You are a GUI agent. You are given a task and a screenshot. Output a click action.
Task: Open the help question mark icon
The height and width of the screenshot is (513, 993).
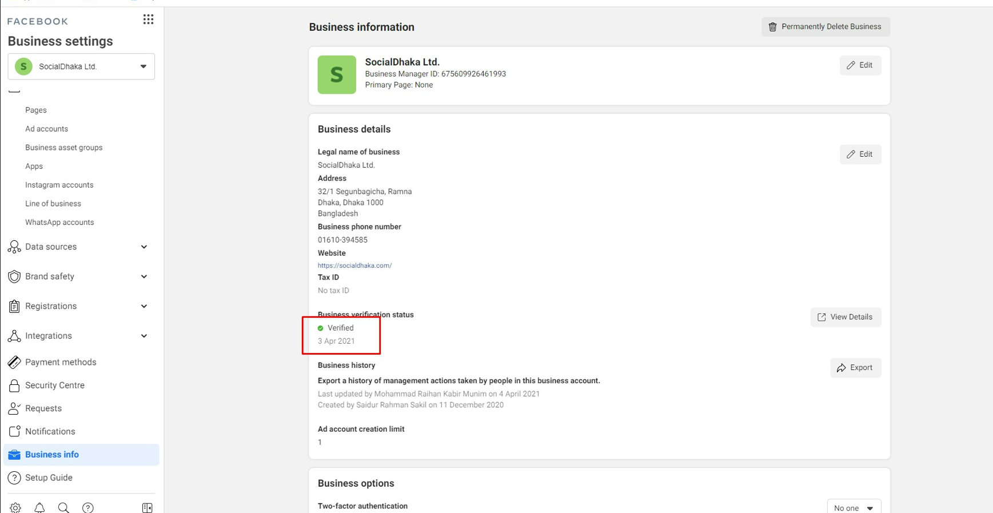(88, 507)
